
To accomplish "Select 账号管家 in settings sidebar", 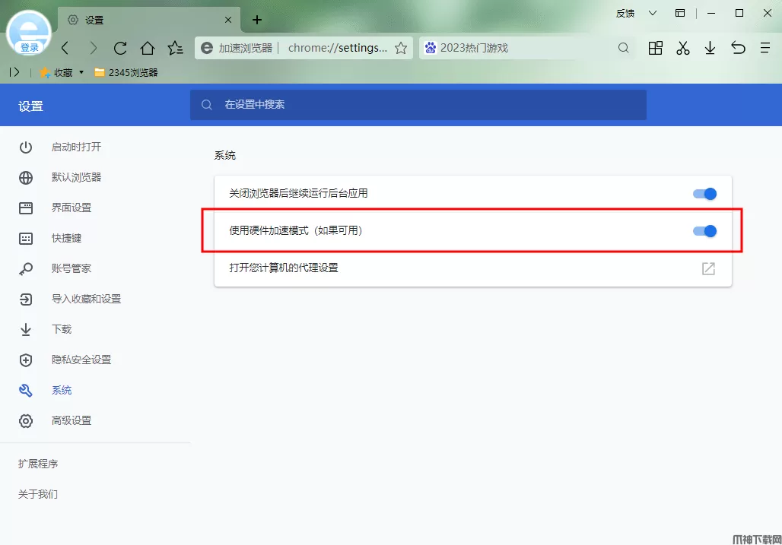I will click(x=72, y=268).
